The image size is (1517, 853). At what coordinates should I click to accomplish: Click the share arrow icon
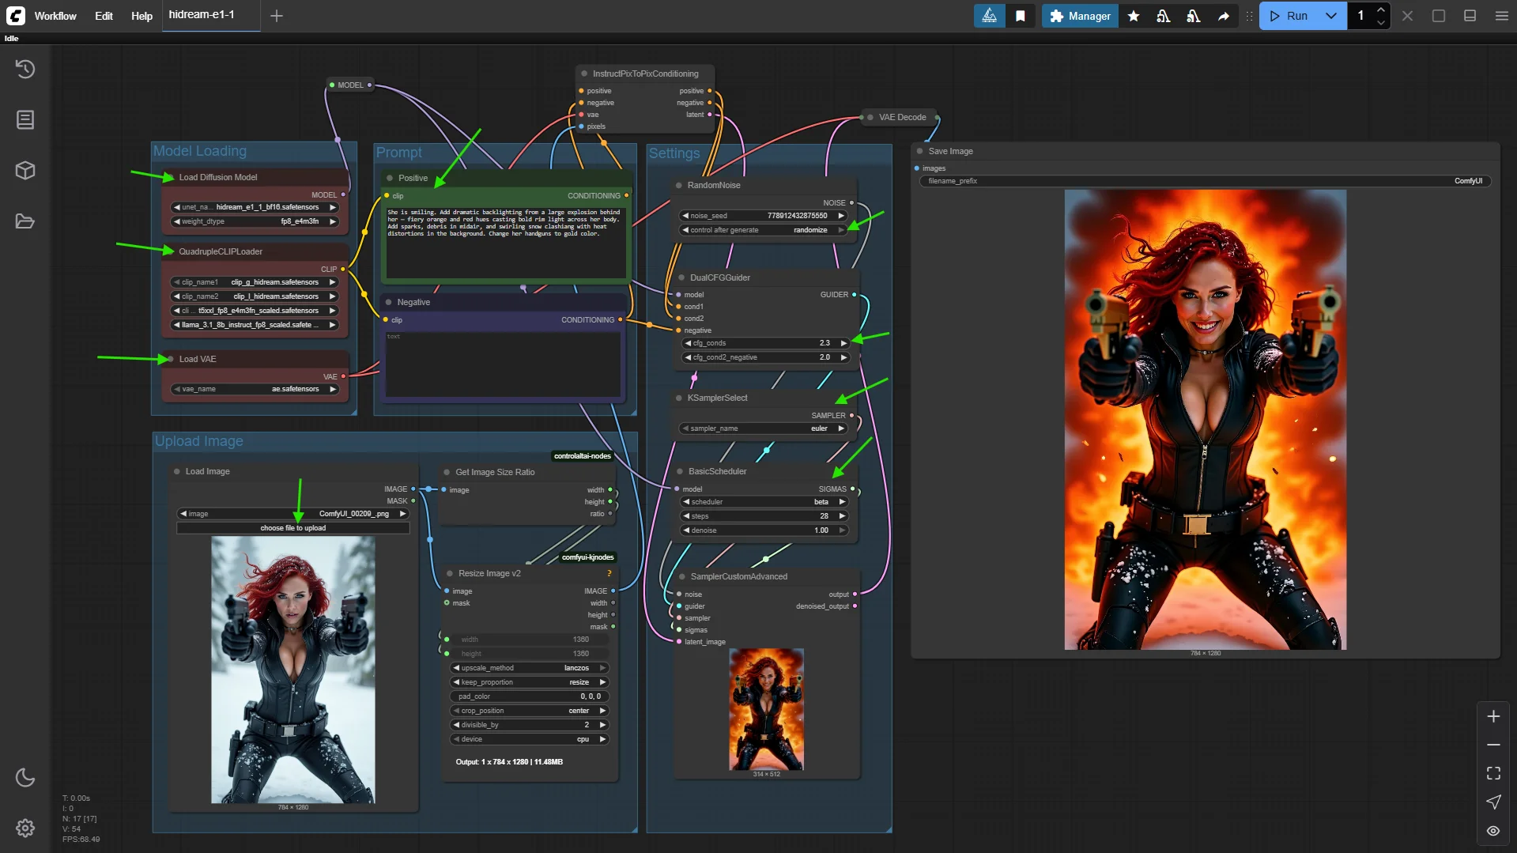[x=1224, y=16]
